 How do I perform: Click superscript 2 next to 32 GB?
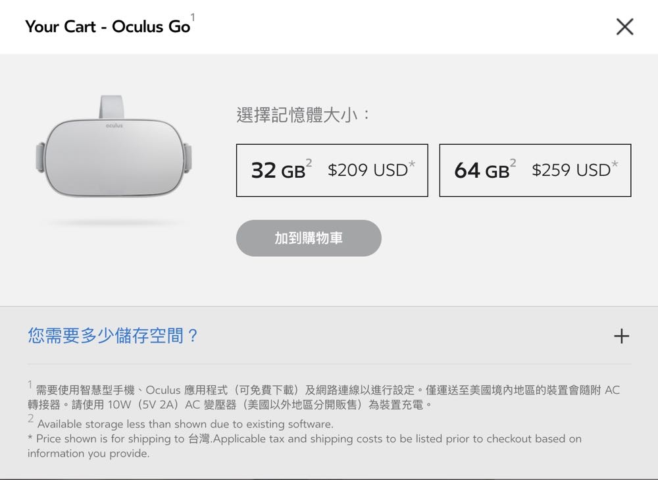coord(309,162)
